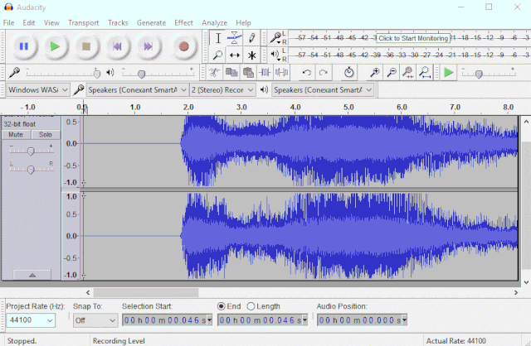531x346 pixels.
Task: Redo the last undone action
Action: point(324,72)
